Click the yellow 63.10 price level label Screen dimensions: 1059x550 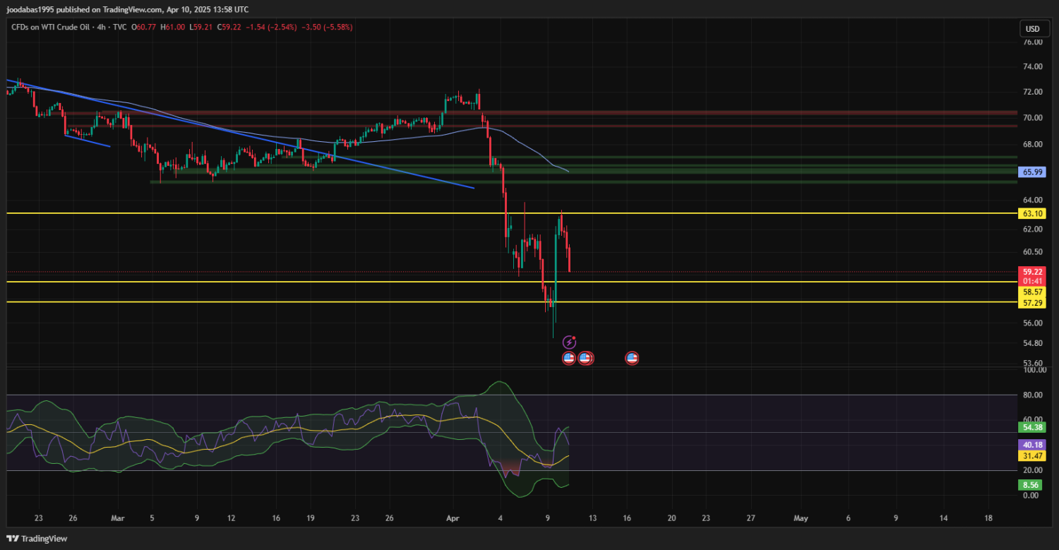(1032, 213)
